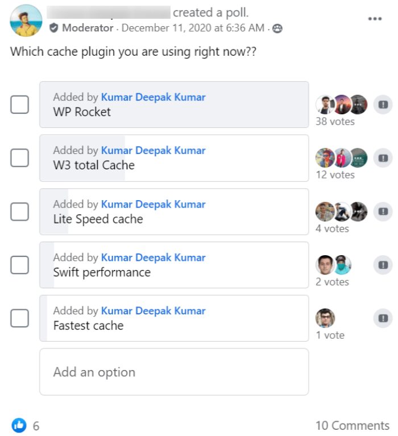Report the WP Rocket option icon
The image size is (398, 436).
coord(383,104)
